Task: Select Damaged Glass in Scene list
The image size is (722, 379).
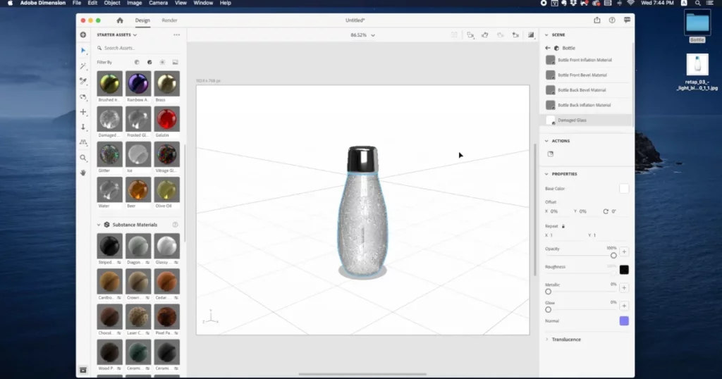Action: [586, 120]
